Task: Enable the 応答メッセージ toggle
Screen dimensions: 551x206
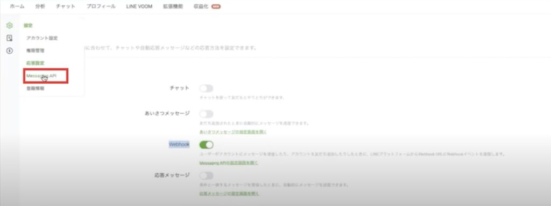Action: 206,175
